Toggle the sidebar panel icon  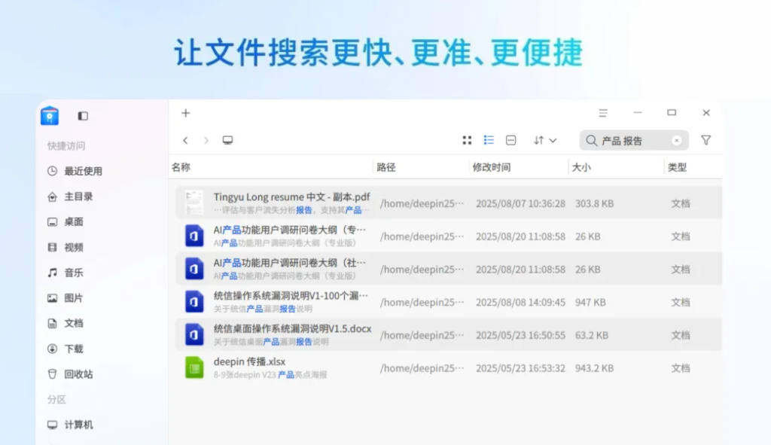(83, 116)
